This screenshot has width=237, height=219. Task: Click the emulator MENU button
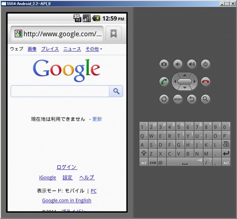pos(178,99)
